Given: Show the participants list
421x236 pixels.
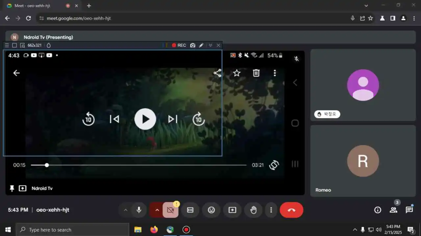Looking at the screenshot, I should 393,210.
